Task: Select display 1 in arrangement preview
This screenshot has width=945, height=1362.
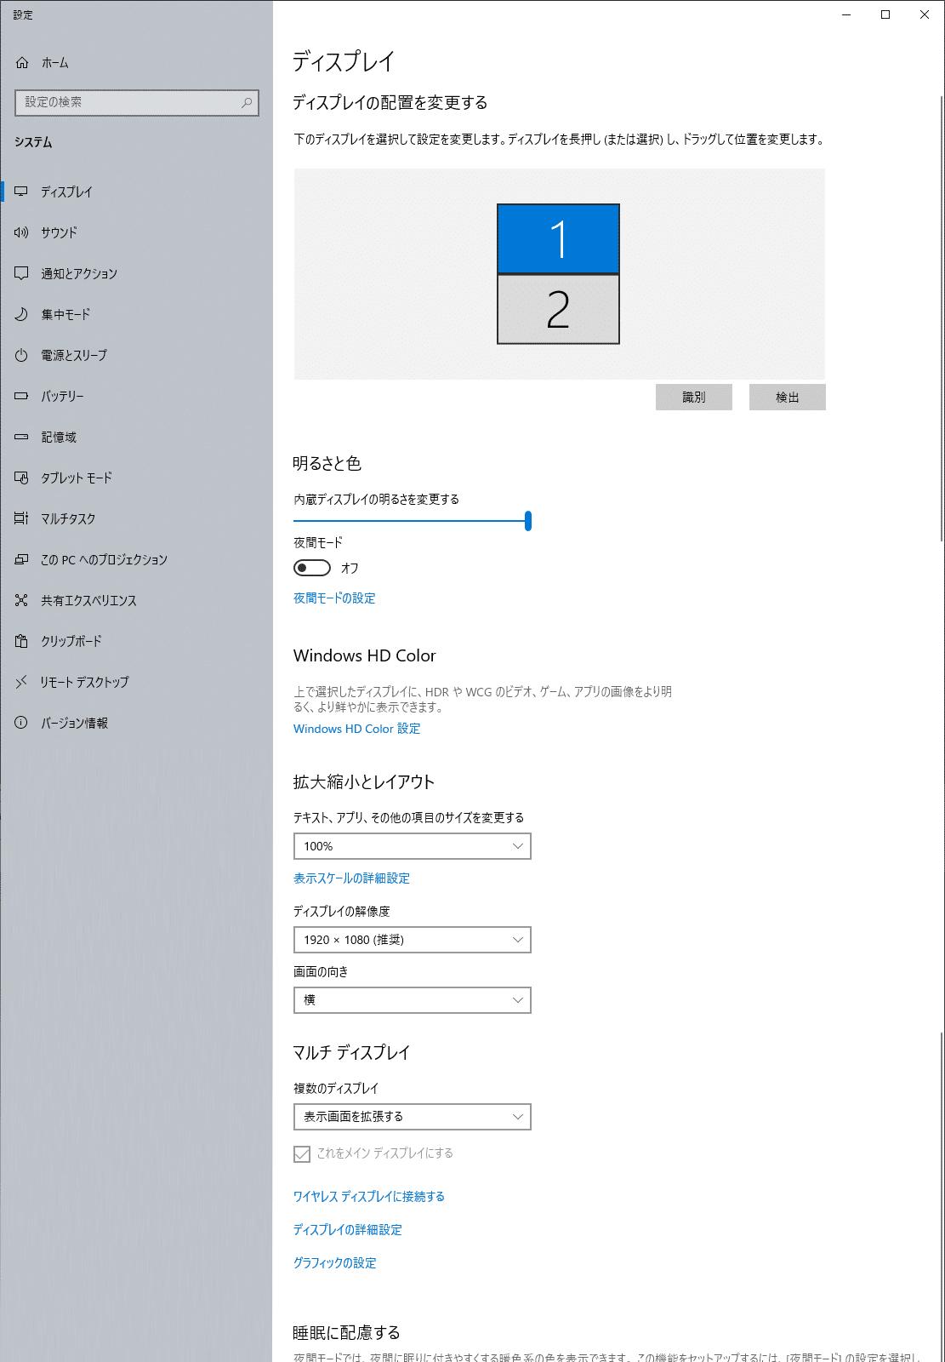Action: [558, 238]
